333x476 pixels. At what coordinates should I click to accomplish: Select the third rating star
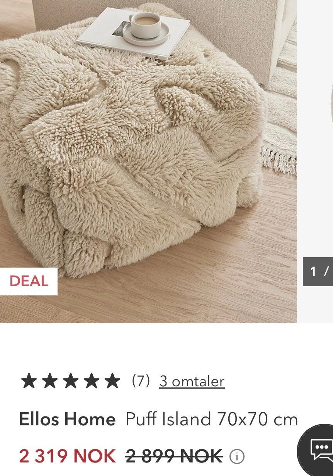click(x=70, y=381)
